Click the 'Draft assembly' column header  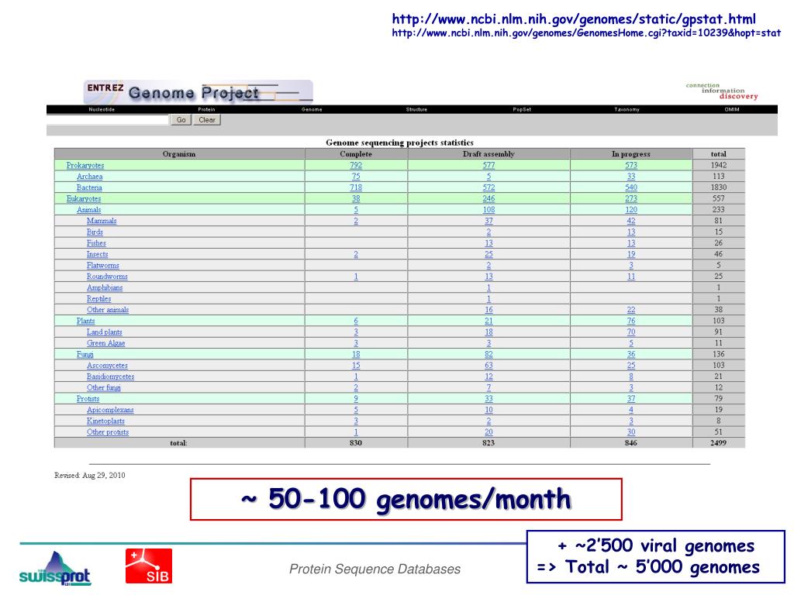pos(488,154)
